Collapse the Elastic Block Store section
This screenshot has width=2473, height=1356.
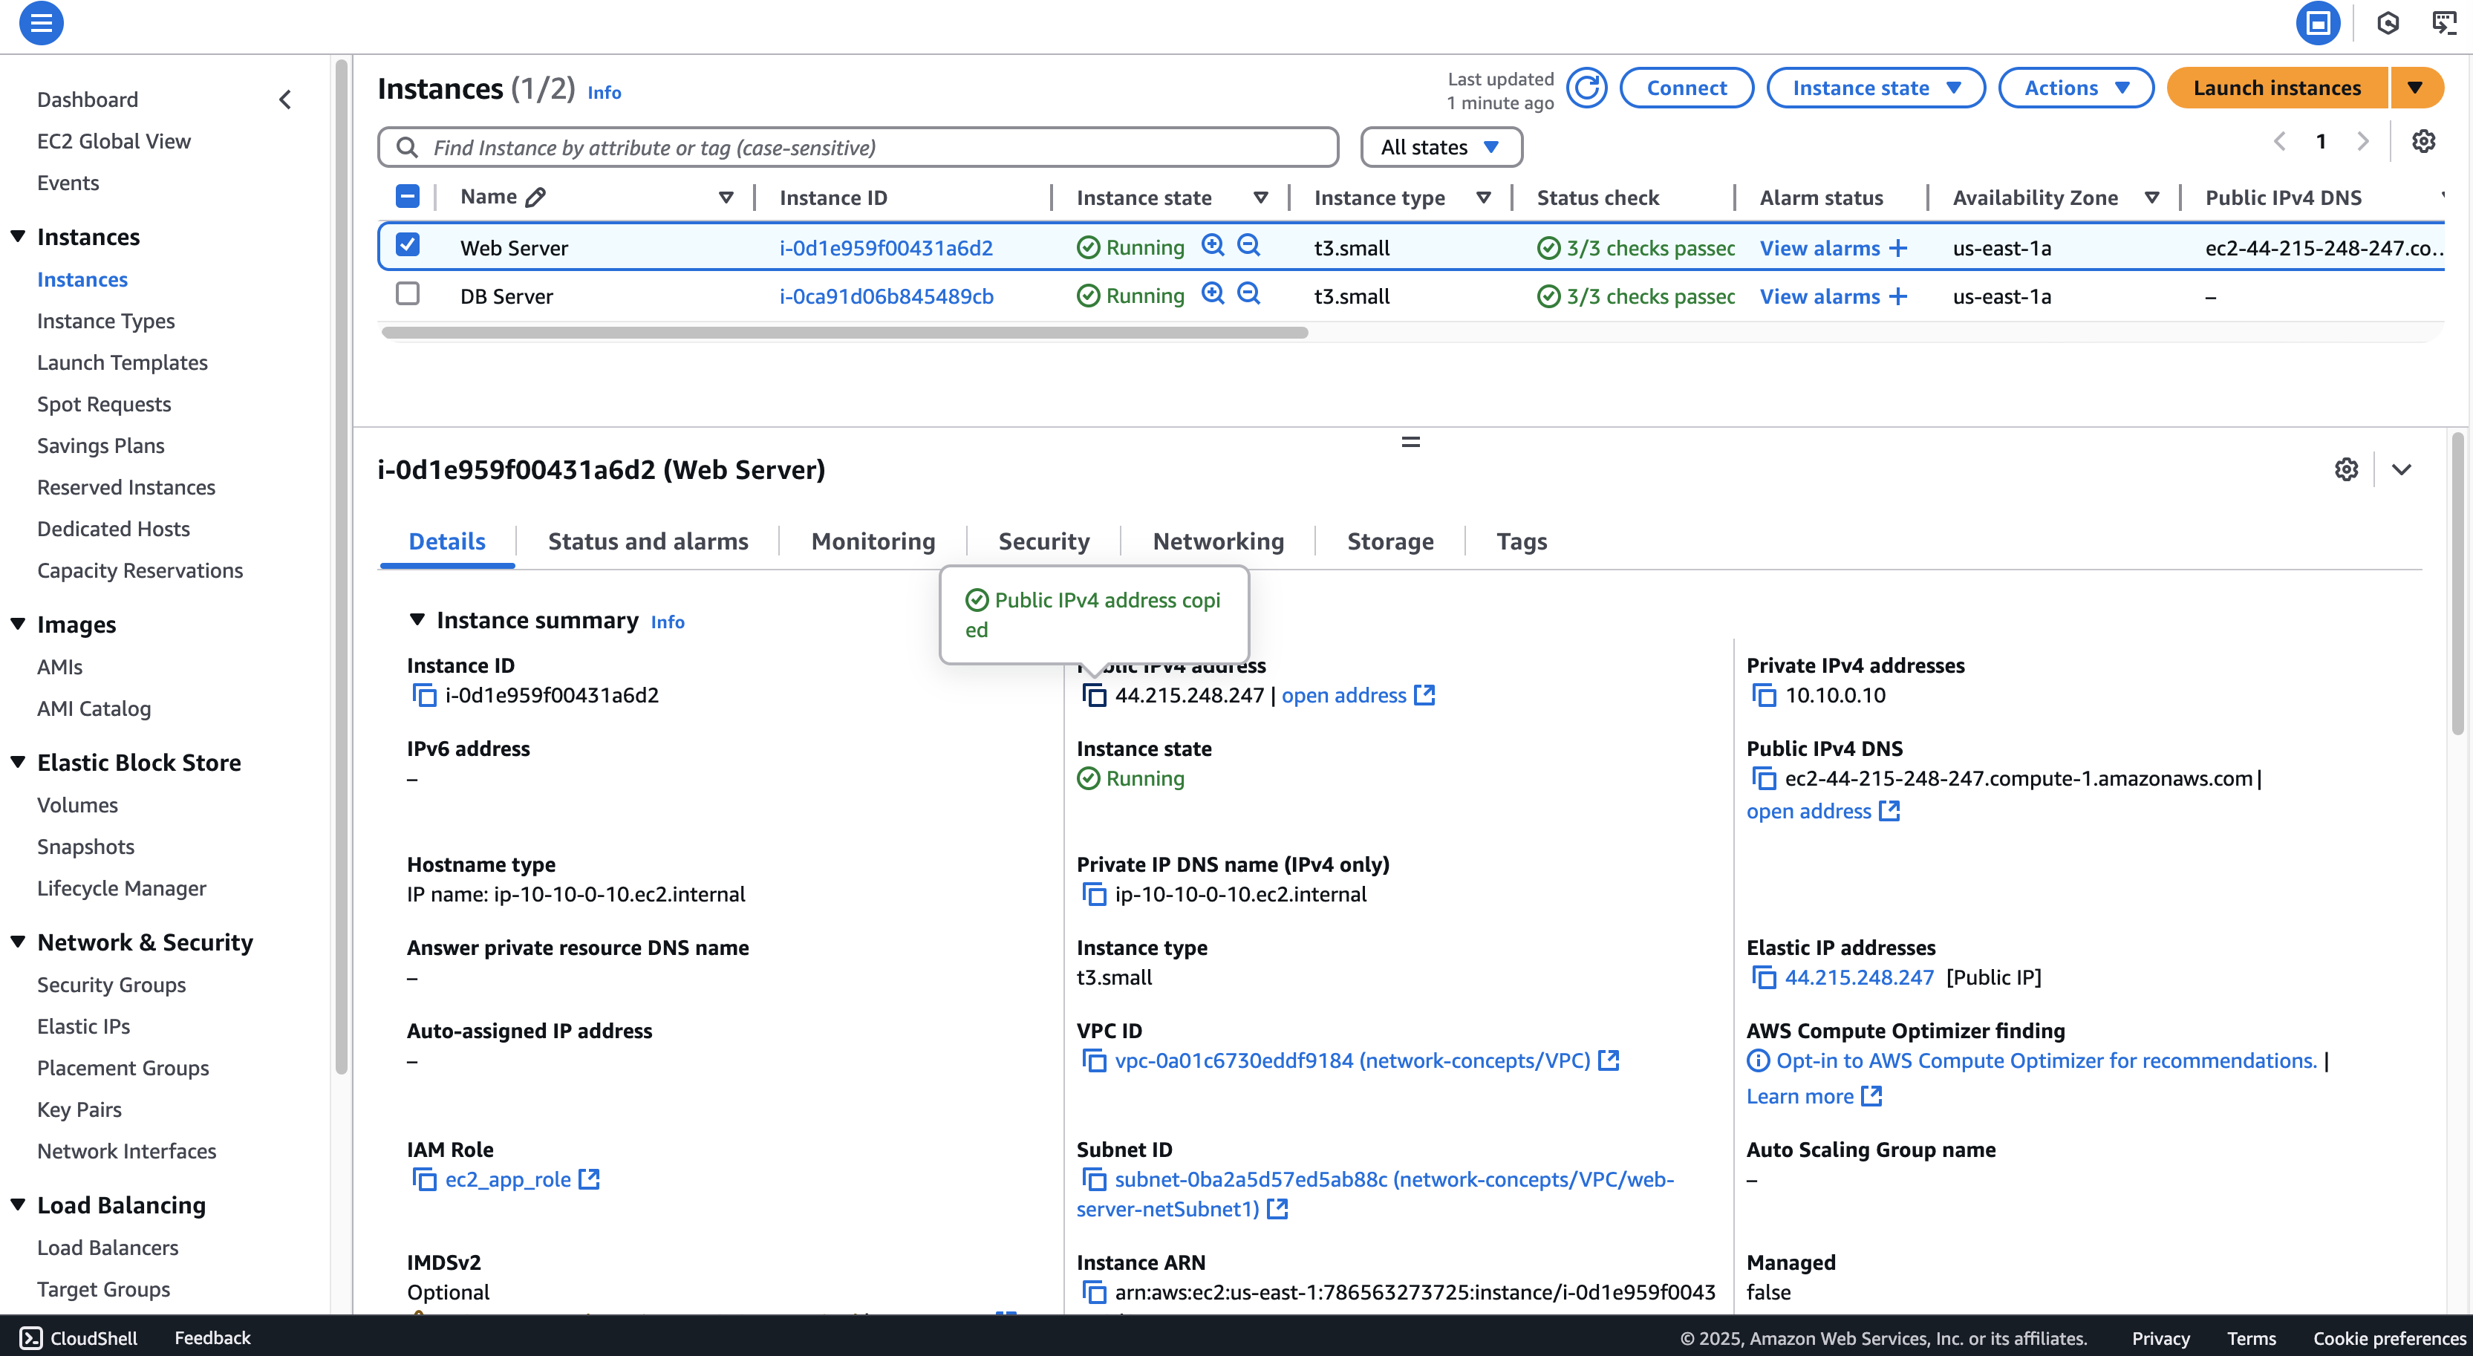tap(17, 763)
